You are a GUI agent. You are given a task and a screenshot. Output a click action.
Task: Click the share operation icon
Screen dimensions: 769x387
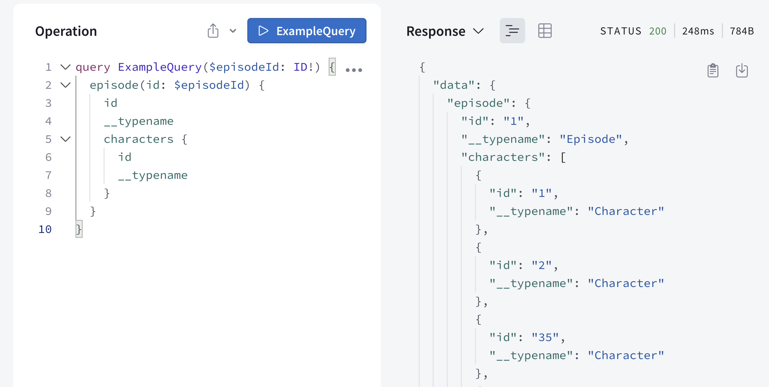(213, 31)
